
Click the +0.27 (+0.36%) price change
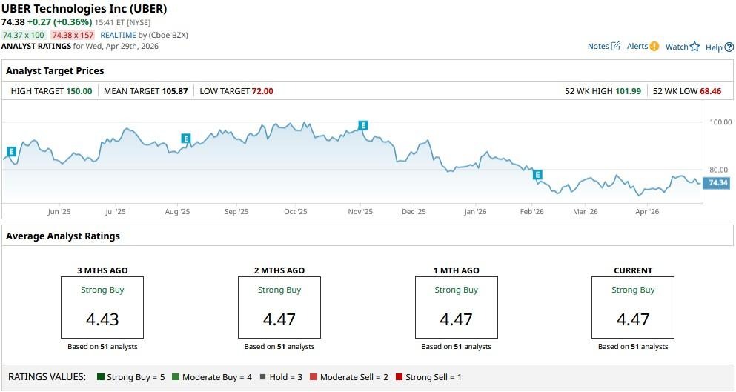[x=59, y=22]
